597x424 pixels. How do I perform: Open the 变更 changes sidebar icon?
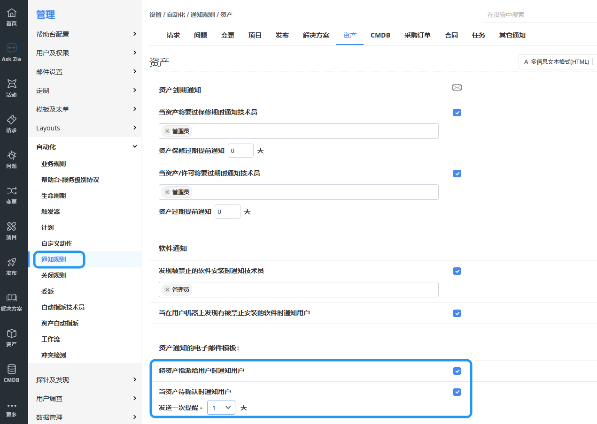click(12, 191)
